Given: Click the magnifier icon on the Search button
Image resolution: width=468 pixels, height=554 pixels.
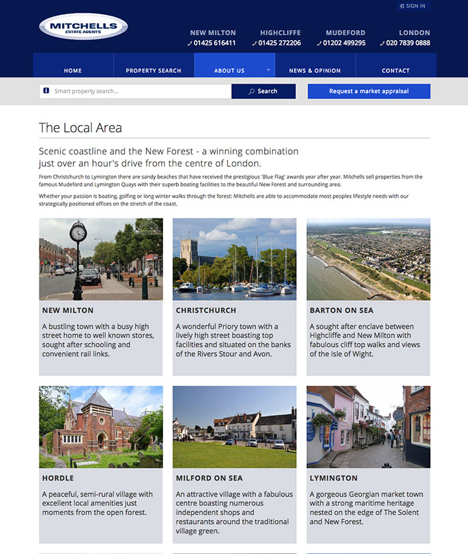Looking at the screenshot, I should (x=251, y=92).
